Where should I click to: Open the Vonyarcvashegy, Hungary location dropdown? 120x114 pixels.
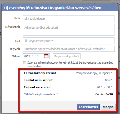[94, 73]
